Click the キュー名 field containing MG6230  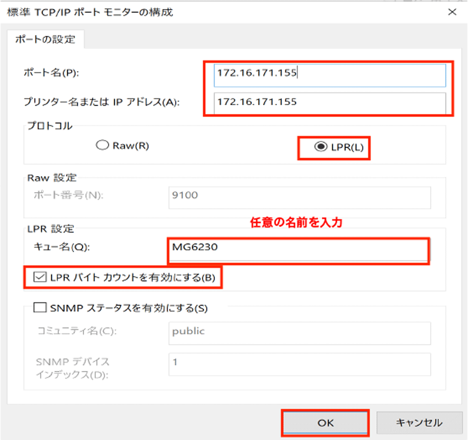(298, 248)
